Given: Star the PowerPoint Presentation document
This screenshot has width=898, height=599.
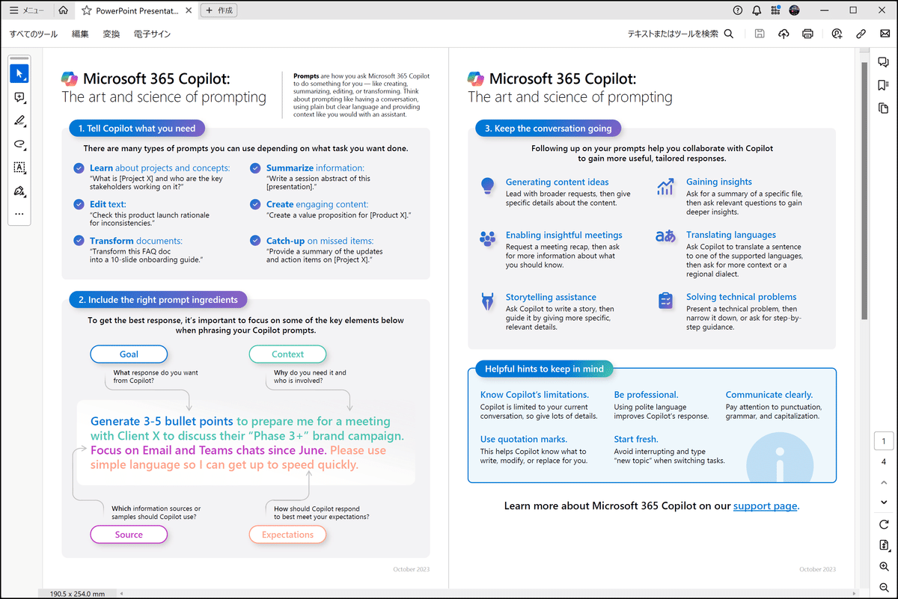Looking at the screenshot, I should coord(87,11).
